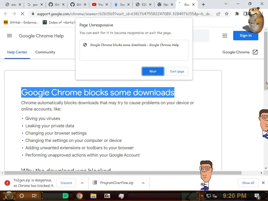
Task: Select the Help Center tab
Action: pos(17,52)
